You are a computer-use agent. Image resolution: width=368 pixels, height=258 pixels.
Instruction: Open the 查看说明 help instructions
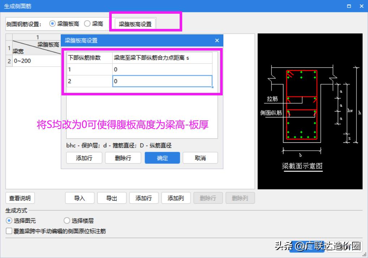click(x=20, y=198)
